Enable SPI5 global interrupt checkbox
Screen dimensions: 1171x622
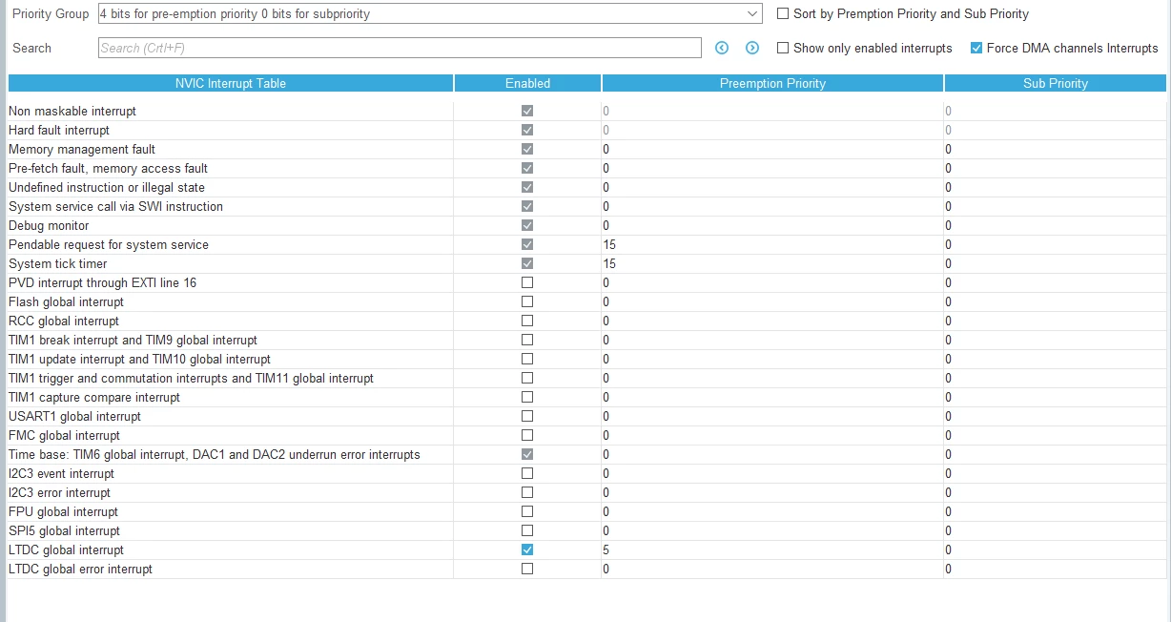[x=527, y=530]
